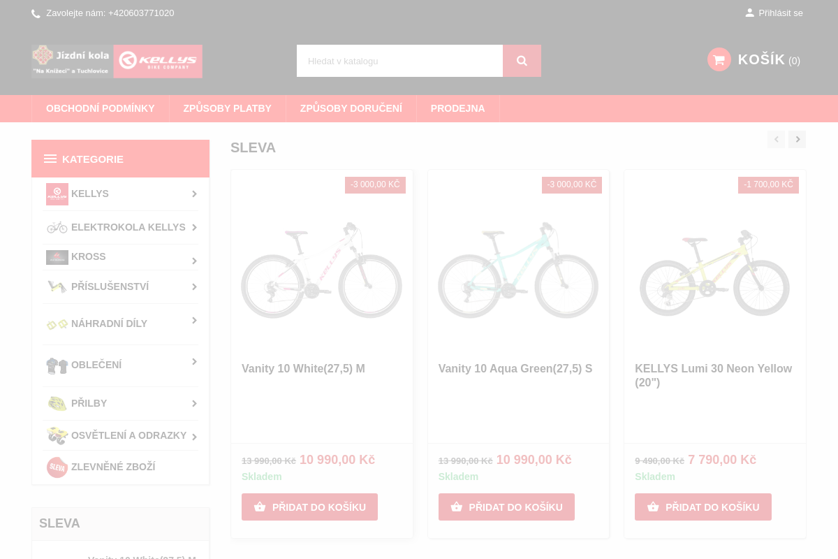Image resolution: width=838 pixels, height=559 pixels.
Task: Click the Kellys category logo icon
Action: click(x=57, y=194)
